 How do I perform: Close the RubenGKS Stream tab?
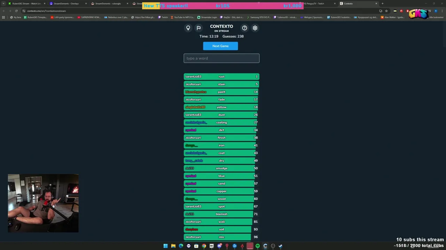(45, 3)
